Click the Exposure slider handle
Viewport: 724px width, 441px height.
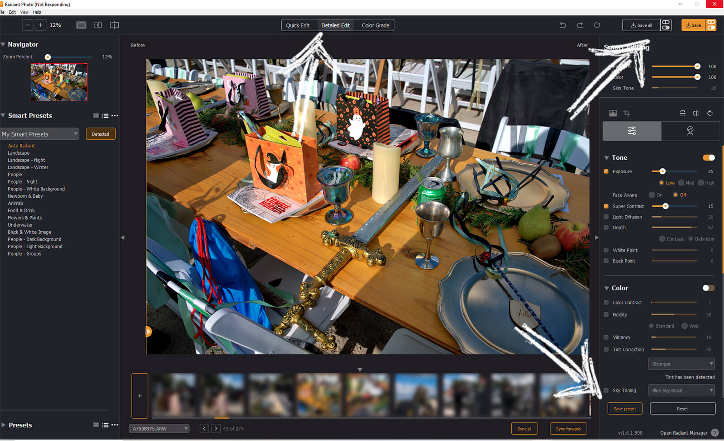662,171
